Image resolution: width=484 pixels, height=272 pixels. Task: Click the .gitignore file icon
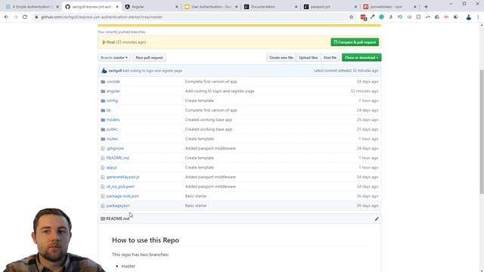(x=103, y=148)
